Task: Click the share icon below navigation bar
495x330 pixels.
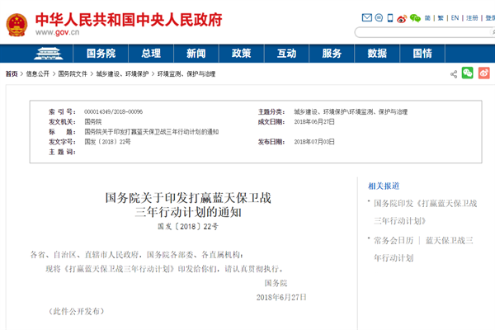Action: [x=454, y=73]
